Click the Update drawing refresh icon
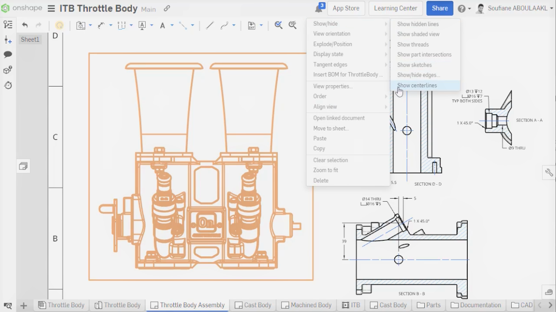Screen dimensions: 556x312 pyautogui.click(x=59, y=26)
